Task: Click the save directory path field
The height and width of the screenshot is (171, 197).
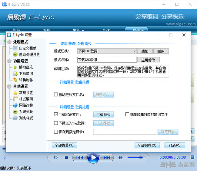Action: coord(125,132)
